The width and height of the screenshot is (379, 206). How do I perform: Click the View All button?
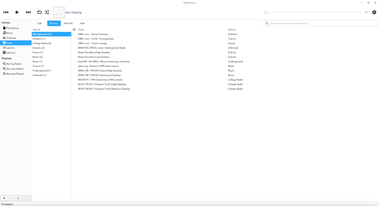(x=68, y=23)
